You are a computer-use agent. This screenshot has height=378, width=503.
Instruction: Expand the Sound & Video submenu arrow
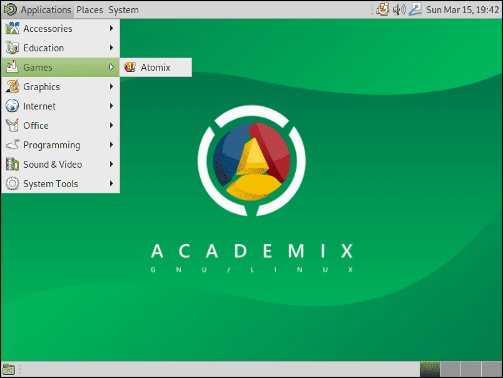111,164
